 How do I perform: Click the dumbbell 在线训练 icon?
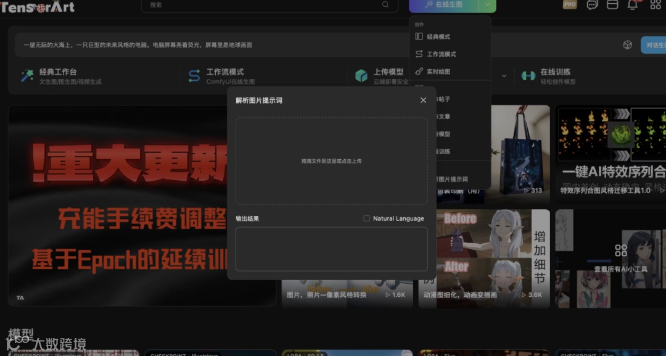coord(528,76)
